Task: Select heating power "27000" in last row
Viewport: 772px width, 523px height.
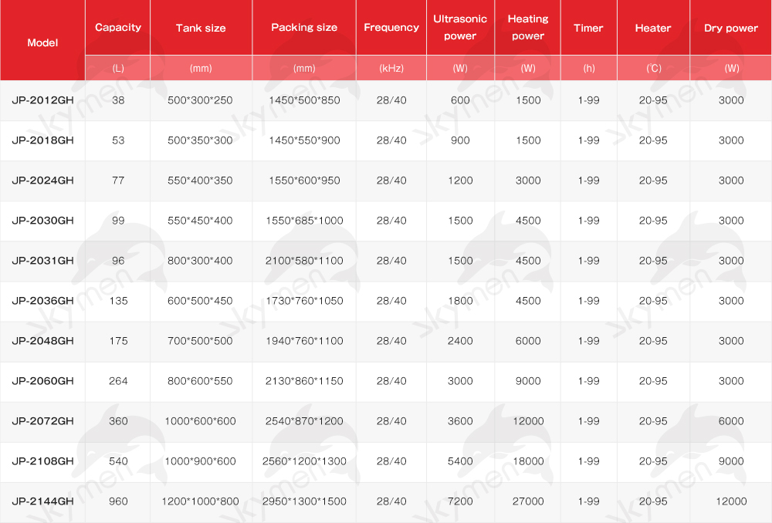Action: 528,501
